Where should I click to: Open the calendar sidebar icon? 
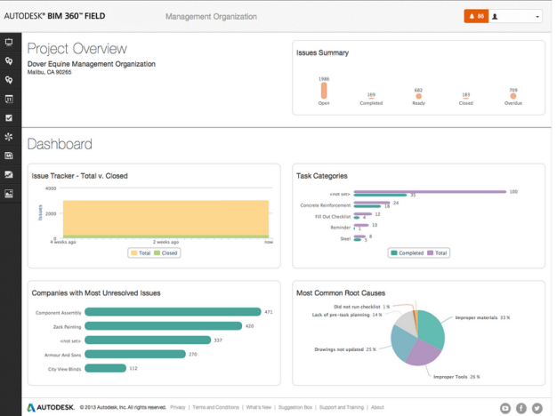pyautogui.click(x=9, y=99)
